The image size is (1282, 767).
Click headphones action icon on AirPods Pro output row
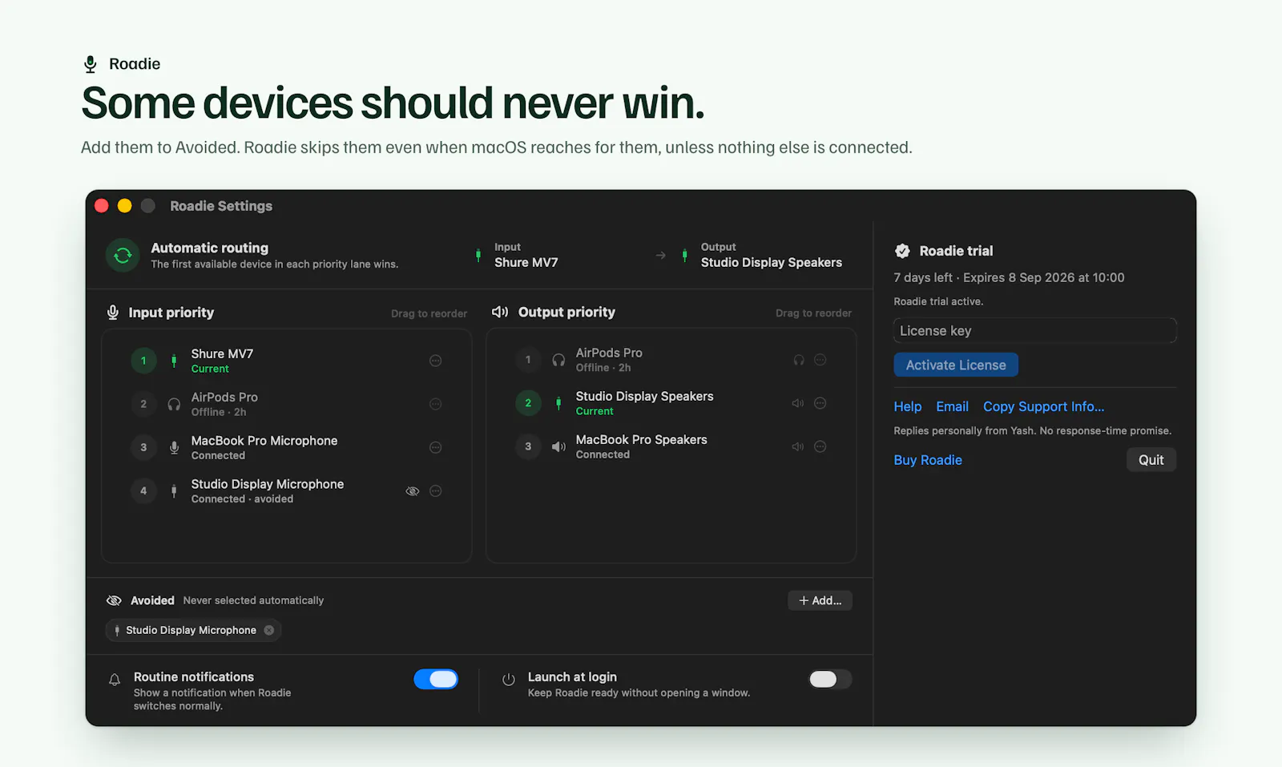[799, 360]
